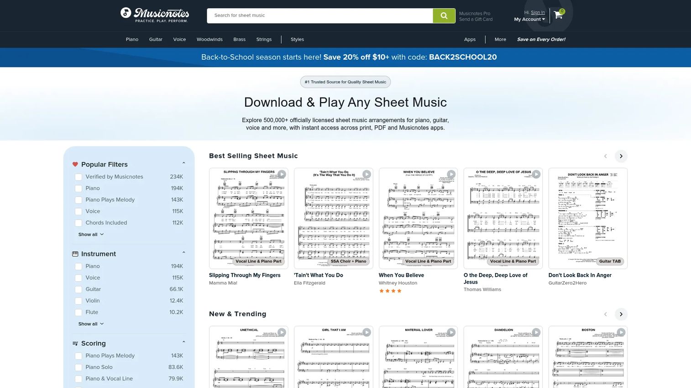Open the More menu item
The image size is (691, 388).
(500, 39)
